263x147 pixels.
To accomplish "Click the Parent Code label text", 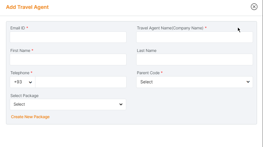I will click(148, 73).
